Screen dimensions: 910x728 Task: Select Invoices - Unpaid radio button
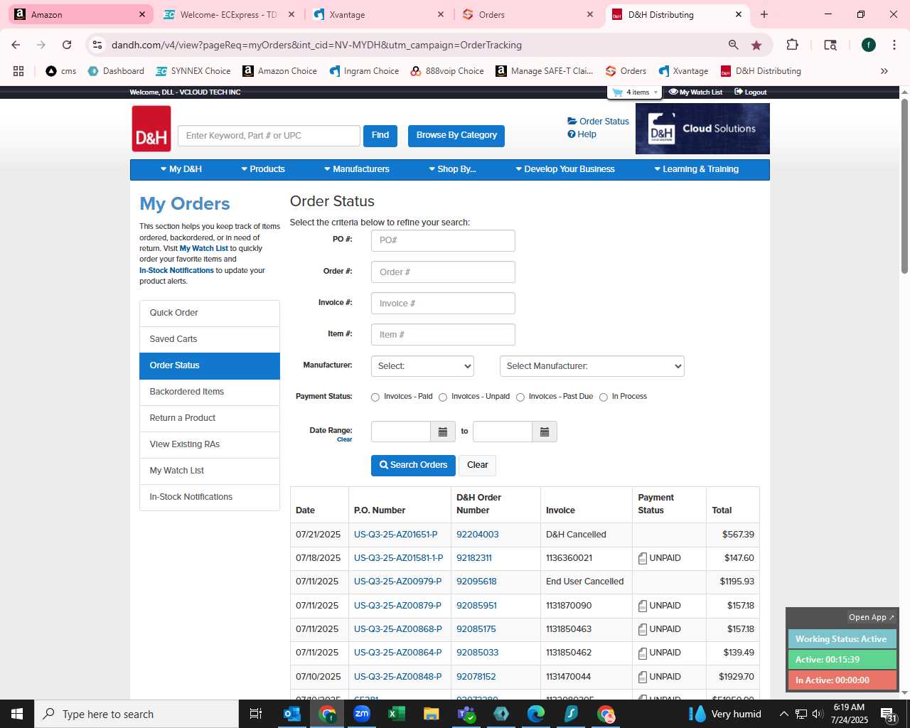[443, 397]
